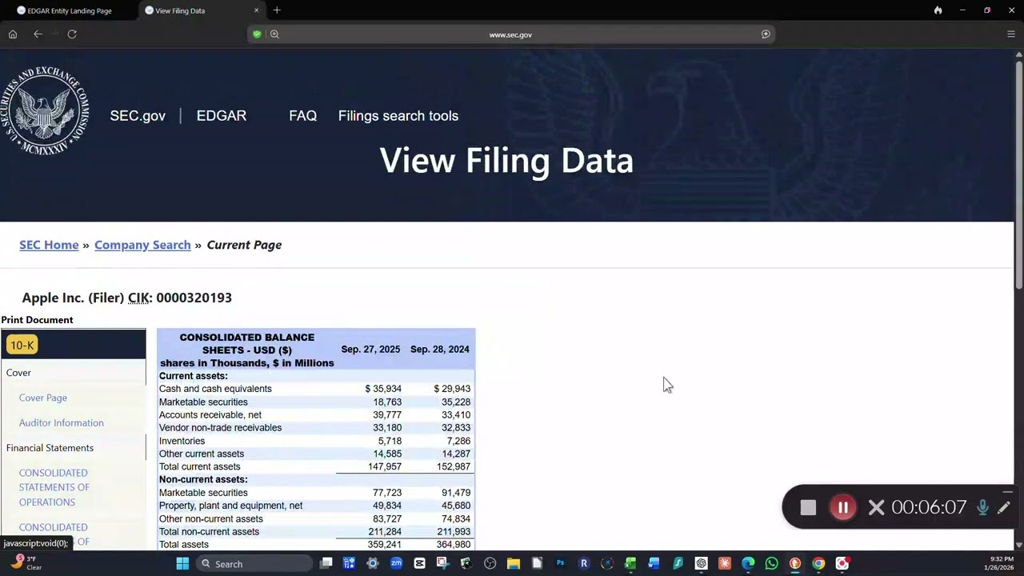Open the Cover Page report
This screenshot has width=1024, height=576.
coord(43,398)
